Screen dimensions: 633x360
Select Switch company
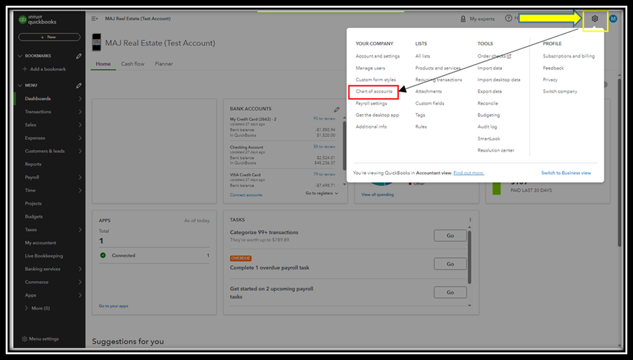pyautogui.click(x=560, y=92)
